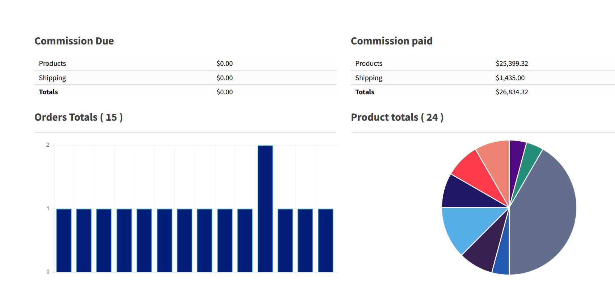Select the first bar in Orders chart

coord(64,240)
